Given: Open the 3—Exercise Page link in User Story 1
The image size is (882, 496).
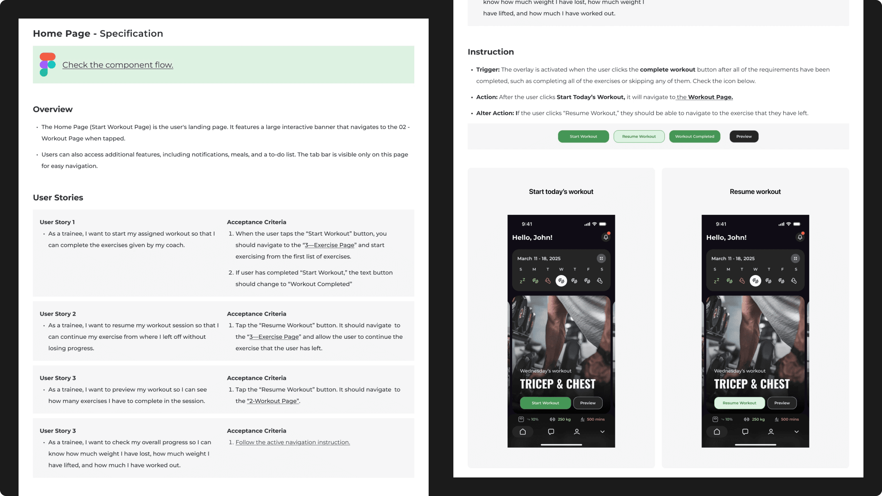Looking at the screenshot, I should click(x=330, y=245).
